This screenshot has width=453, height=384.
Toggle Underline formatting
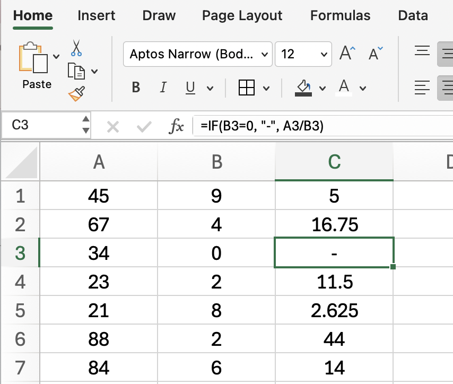coord(190,88)
